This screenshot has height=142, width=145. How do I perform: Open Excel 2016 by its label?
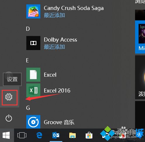pos(57,90)
